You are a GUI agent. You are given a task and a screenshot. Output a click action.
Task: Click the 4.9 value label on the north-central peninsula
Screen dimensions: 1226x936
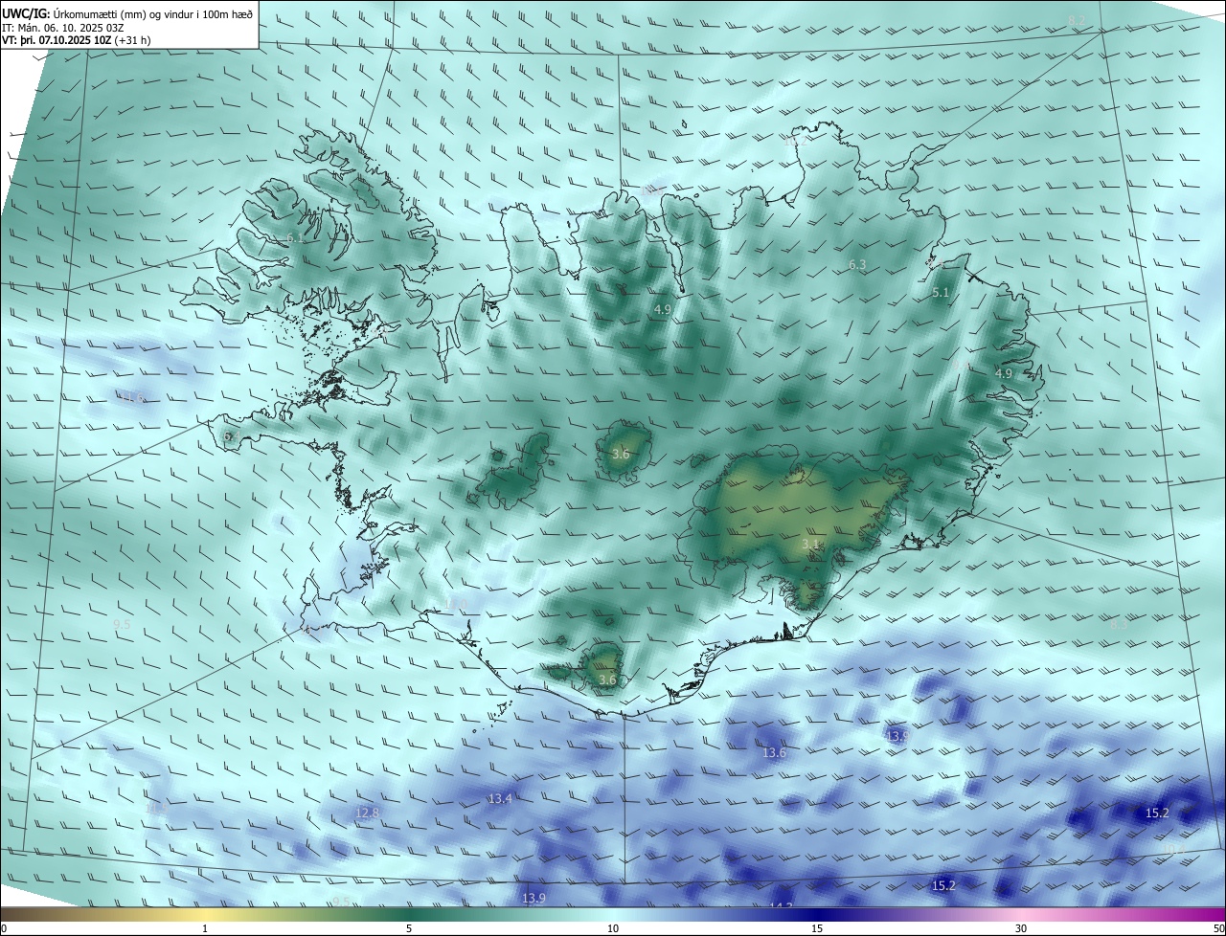tap(663, 310)
